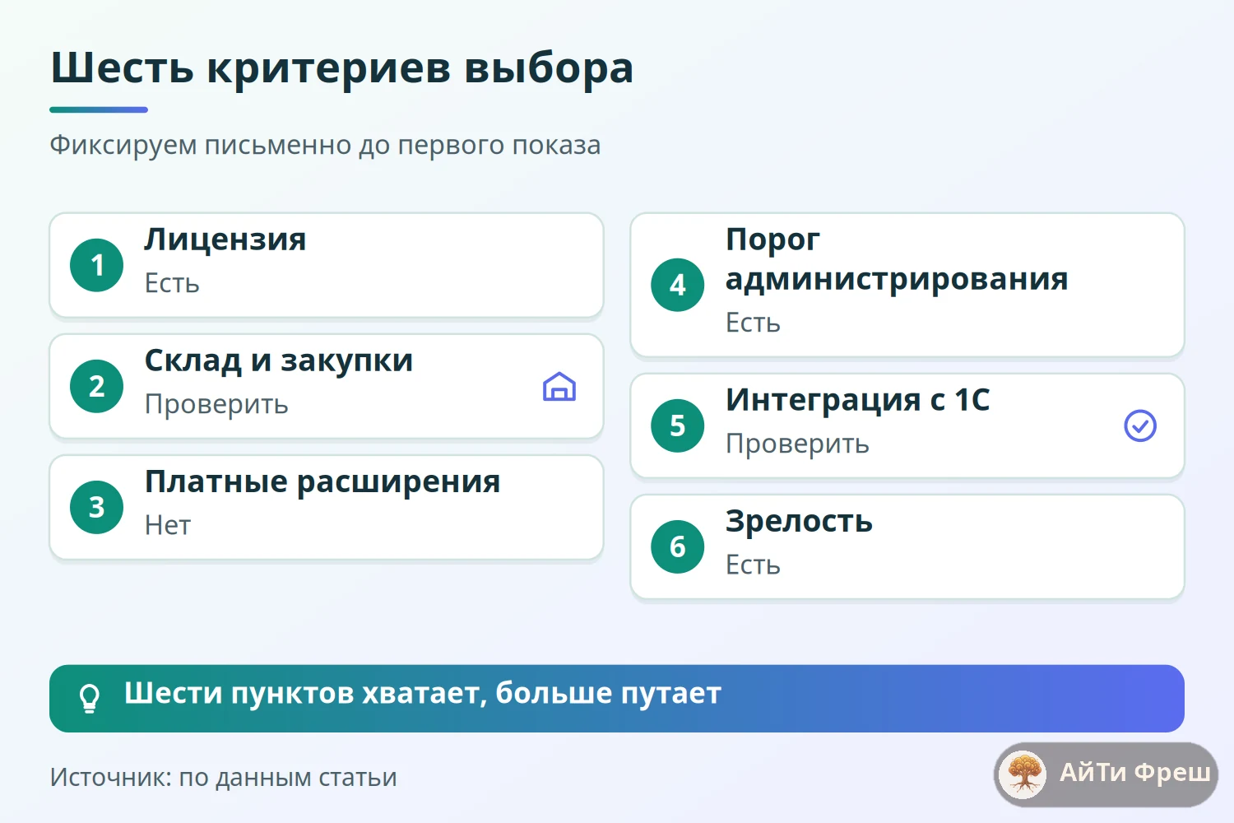Click the Лицензия card title
Screen dimensions: 1234x823
click(x=225, y=239)
